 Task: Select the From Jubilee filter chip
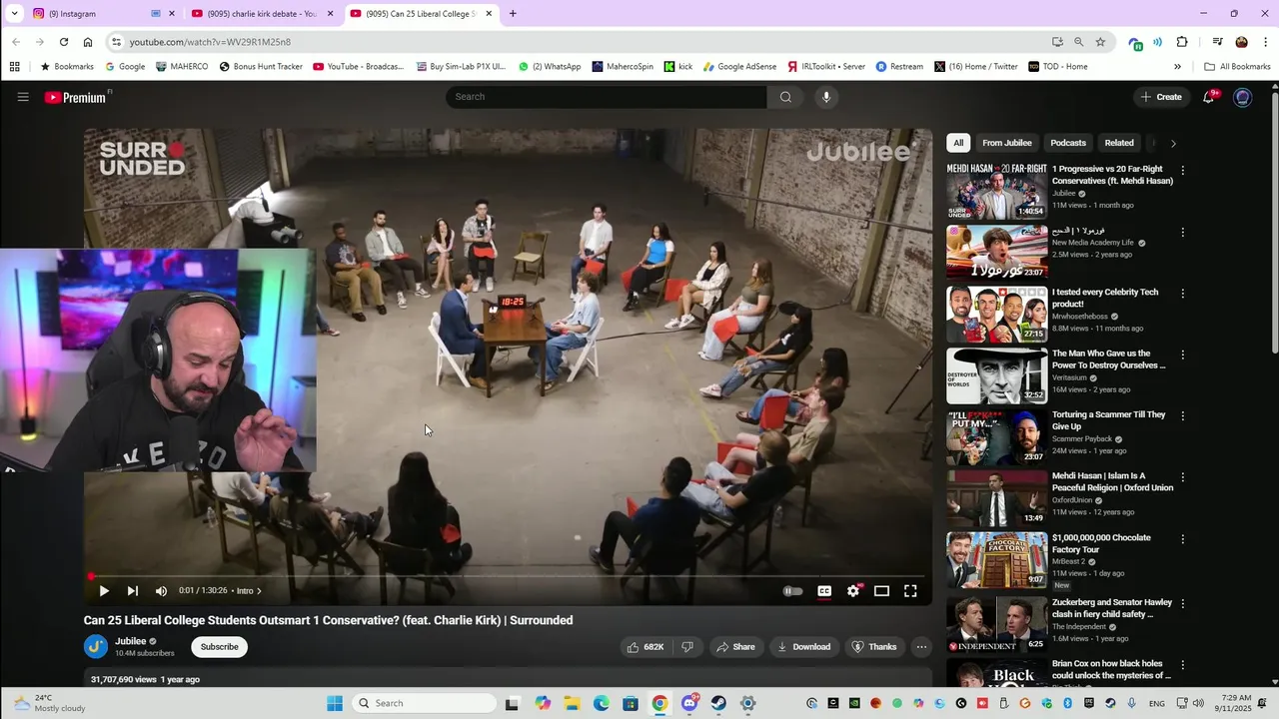(x=1006, y=143)
